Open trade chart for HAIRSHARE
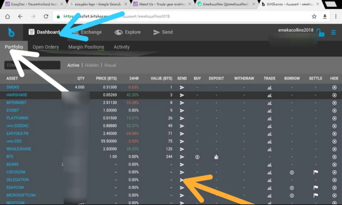Image resolution: width=342 pixels, height=205 pixels. click(270, 95)
